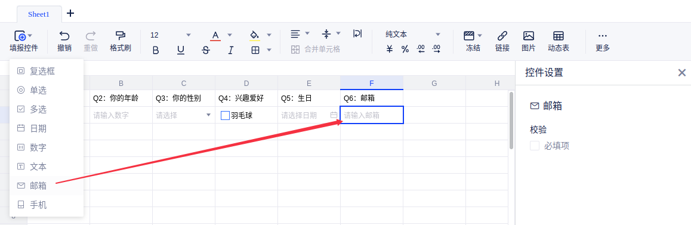Screen dimensions: 691x225
Task: Toggle bold formatting with the B icon
Action: pyautogui.click(x=155, y=50)
